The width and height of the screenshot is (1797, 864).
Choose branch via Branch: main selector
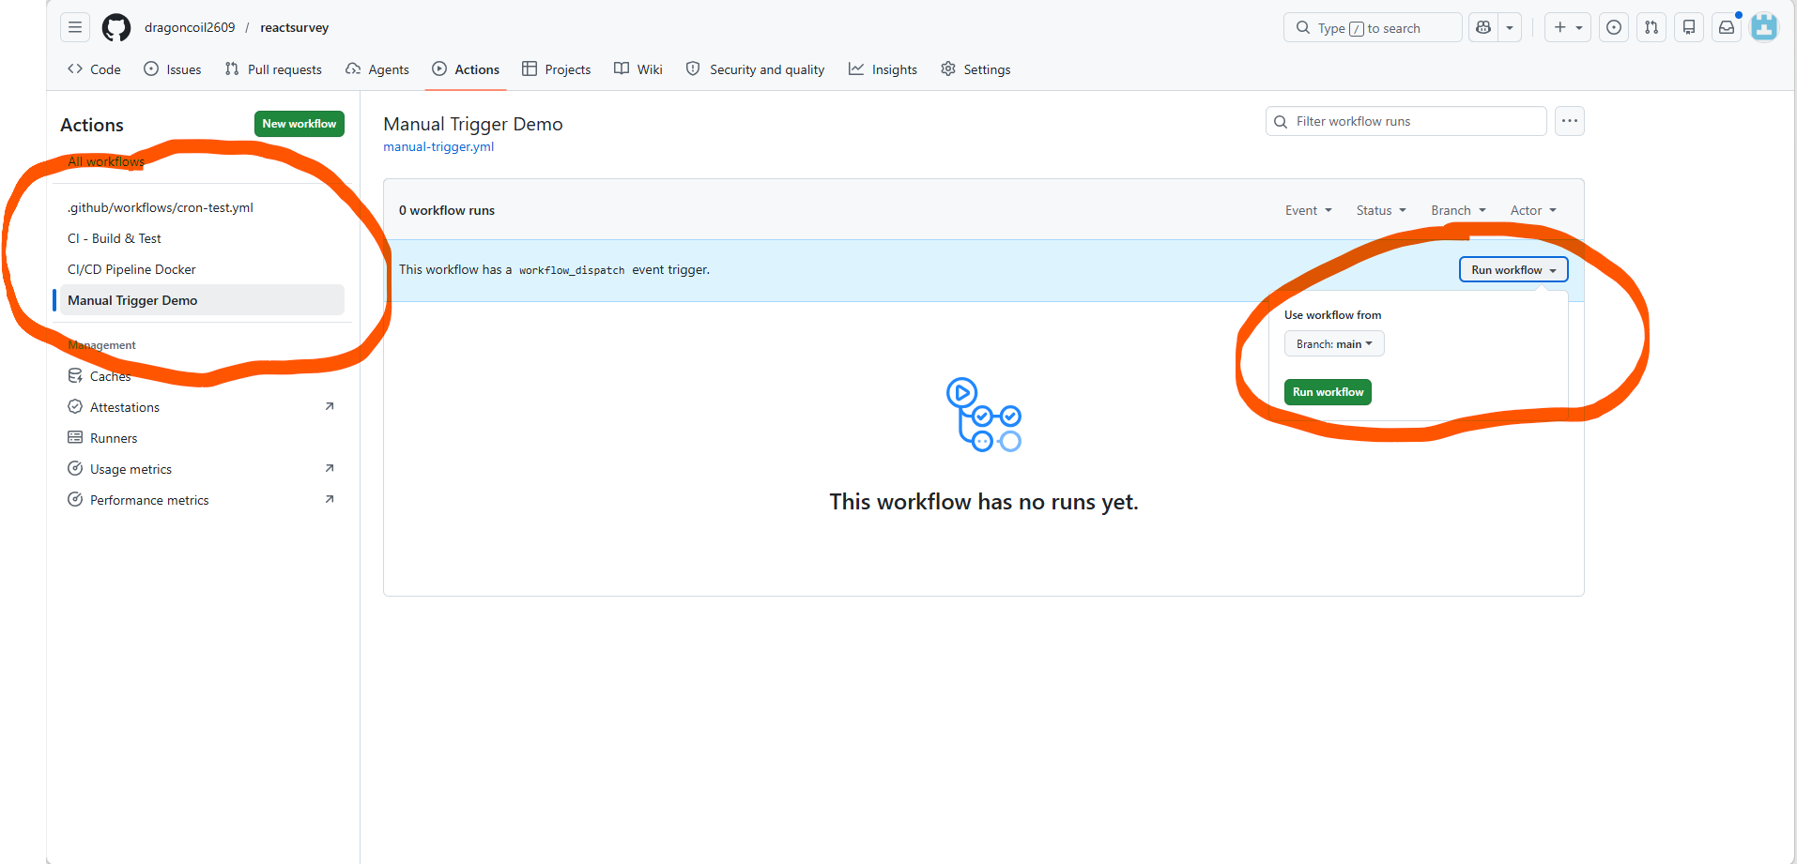pyautogui.click(x=1334, y=344)
